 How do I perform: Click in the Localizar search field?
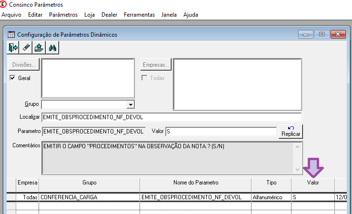pos(171,117)
